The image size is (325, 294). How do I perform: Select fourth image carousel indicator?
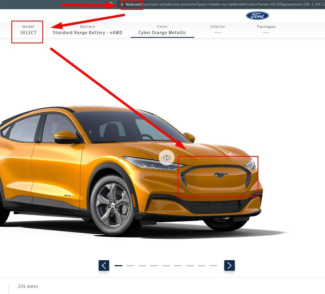pos(154,266)
